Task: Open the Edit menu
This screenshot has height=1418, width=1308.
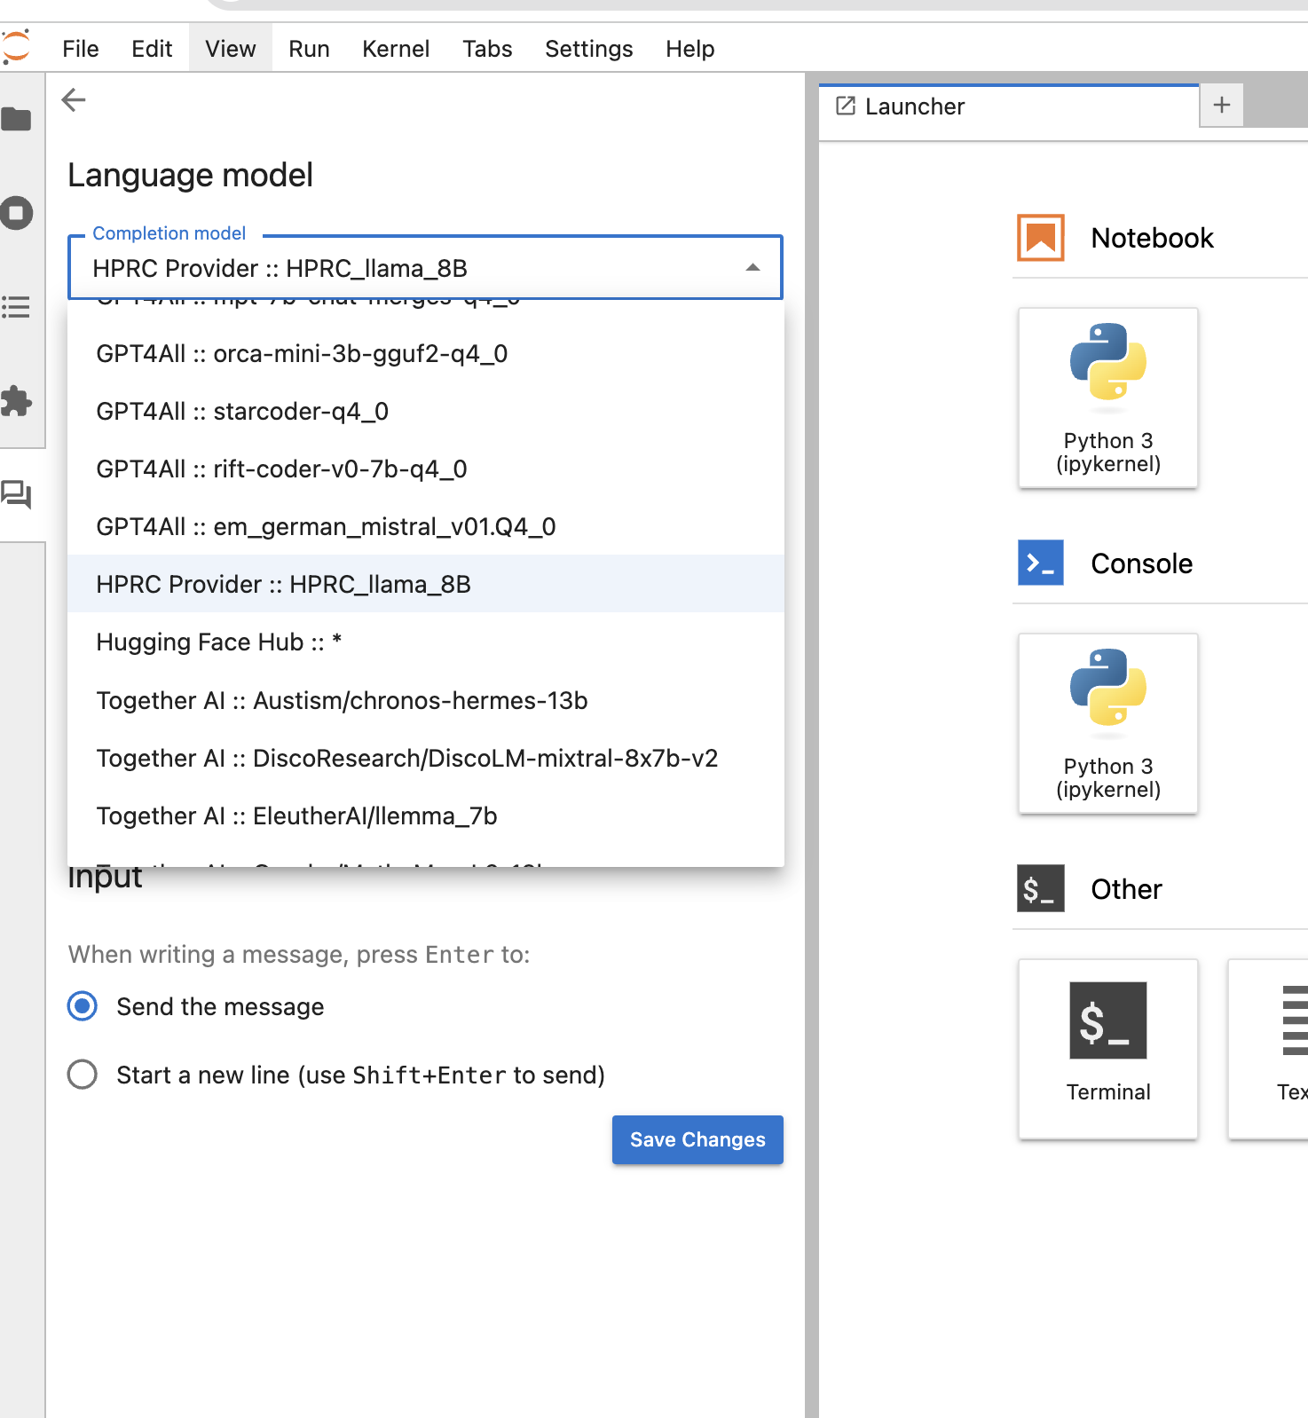Action: pos(152,49)
